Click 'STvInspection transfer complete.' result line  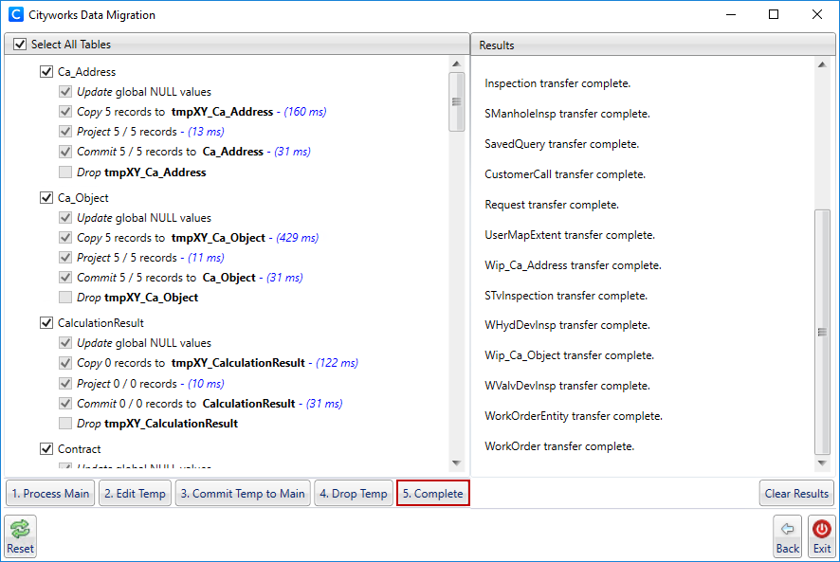tap(566, 296)
